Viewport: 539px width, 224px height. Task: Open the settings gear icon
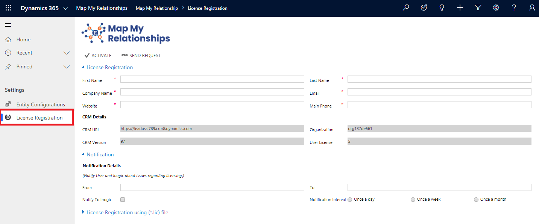[x=496, y=8]
